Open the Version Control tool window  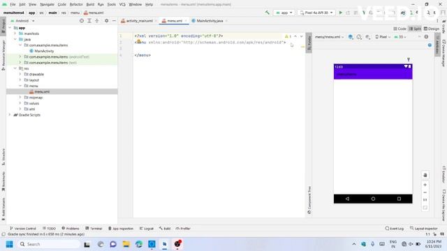point(23,229)
